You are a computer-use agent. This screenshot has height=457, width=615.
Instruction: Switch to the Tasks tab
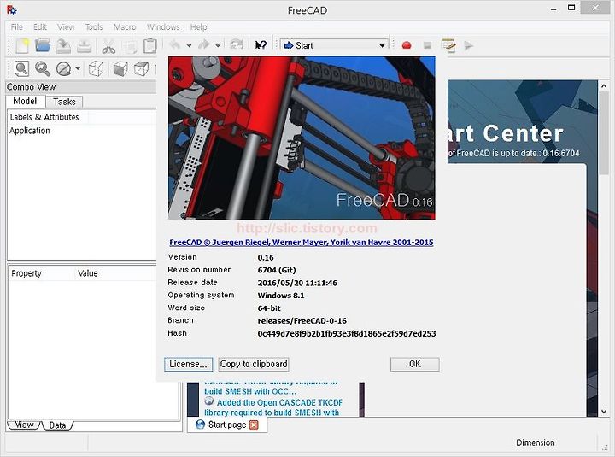(64, 102)
